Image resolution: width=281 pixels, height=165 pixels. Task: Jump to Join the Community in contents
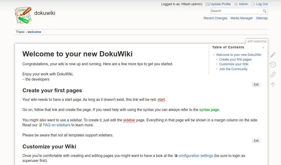(x=233, y=69)
